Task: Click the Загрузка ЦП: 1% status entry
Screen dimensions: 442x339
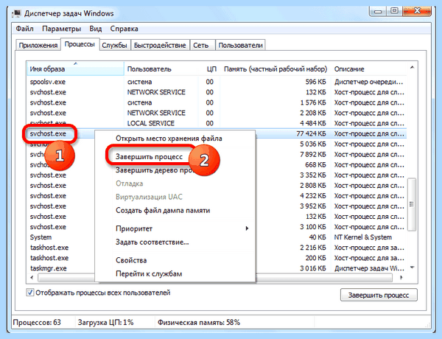Action: [x=105, y=322]
